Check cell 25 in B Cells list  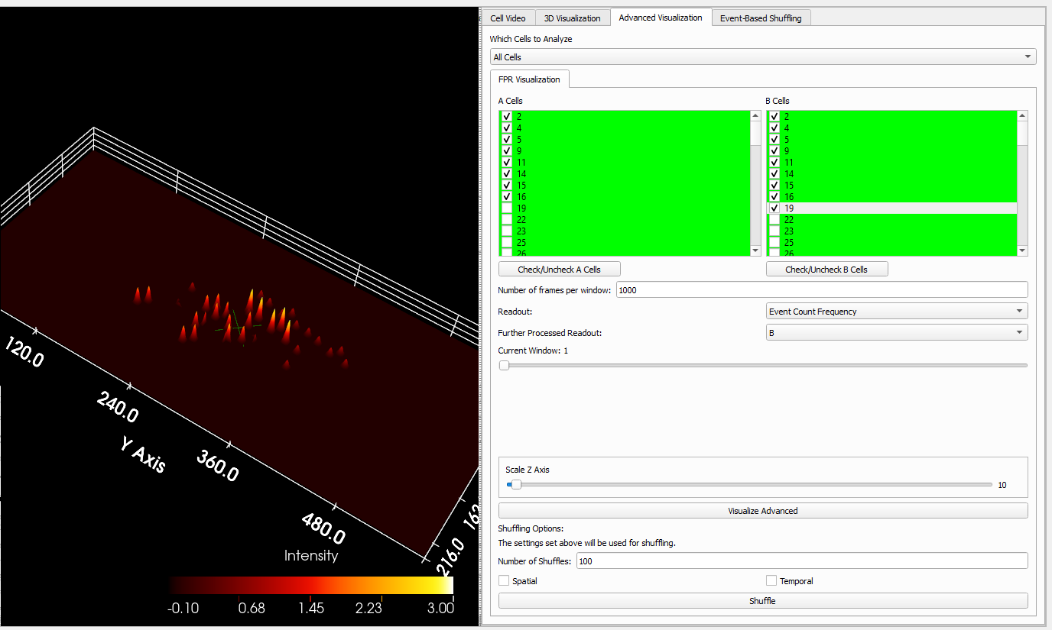(774, 243)
